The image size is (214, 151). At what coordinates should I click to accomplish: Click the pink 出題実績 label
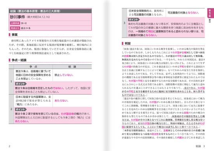click(x=15, y=23)
